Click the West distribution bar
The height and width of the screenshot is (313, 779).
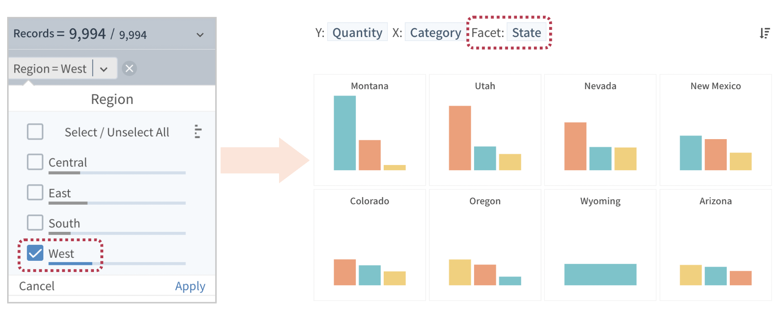(x=70, y=264)
